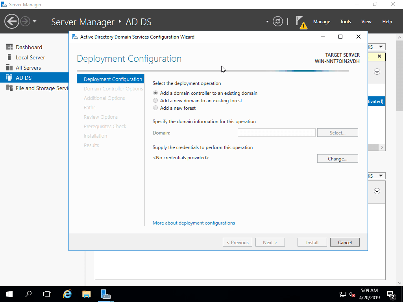Open File and Storage Services in sidebar
This screenshot has height=302, width=403.
tap(35, 88)
